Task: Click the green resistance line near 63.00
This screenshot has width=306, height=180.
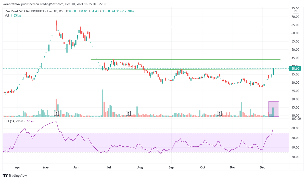Action: [178, 26]
